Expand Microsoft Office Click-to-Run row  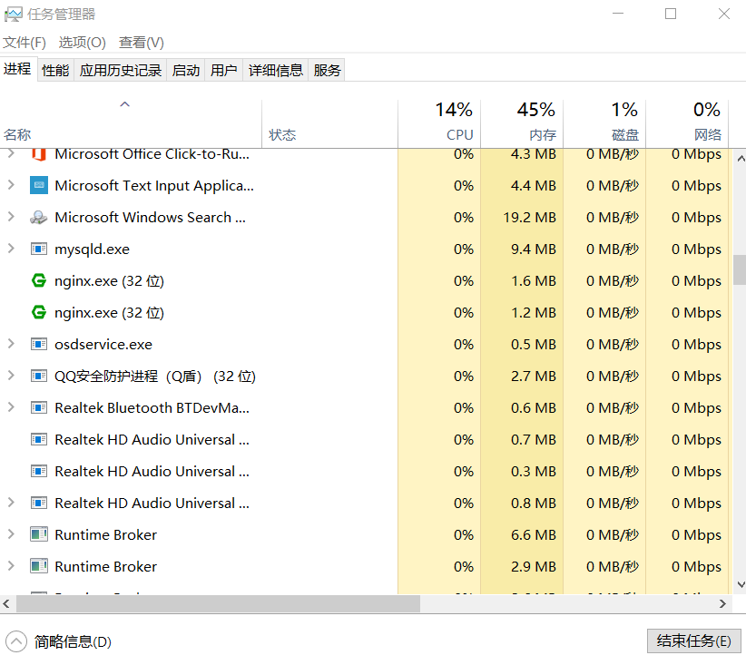tap(11, 154)
